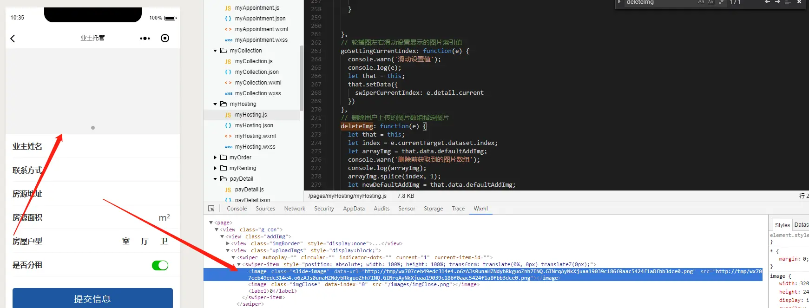
Task: Click code line 272 deleteImg function
Action: pyautogui.click(x=384, y=126)
